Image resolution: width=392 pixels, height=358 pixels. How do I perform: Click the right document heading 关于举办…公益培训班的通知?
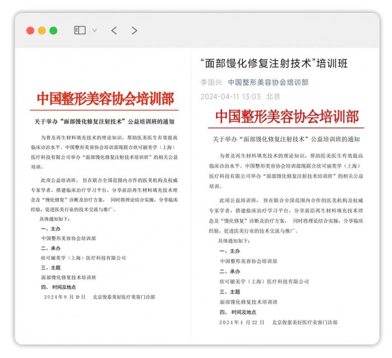286,140
